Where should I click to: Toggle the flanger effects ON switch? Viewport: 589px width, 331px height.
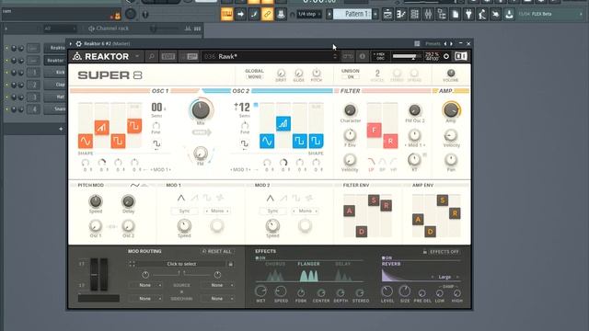pos(260,258)
